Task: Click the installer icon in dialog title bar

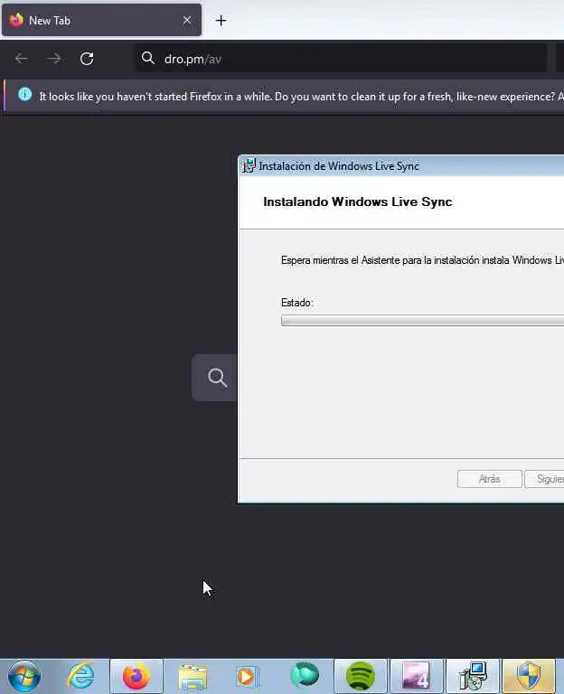Action: 249,165
